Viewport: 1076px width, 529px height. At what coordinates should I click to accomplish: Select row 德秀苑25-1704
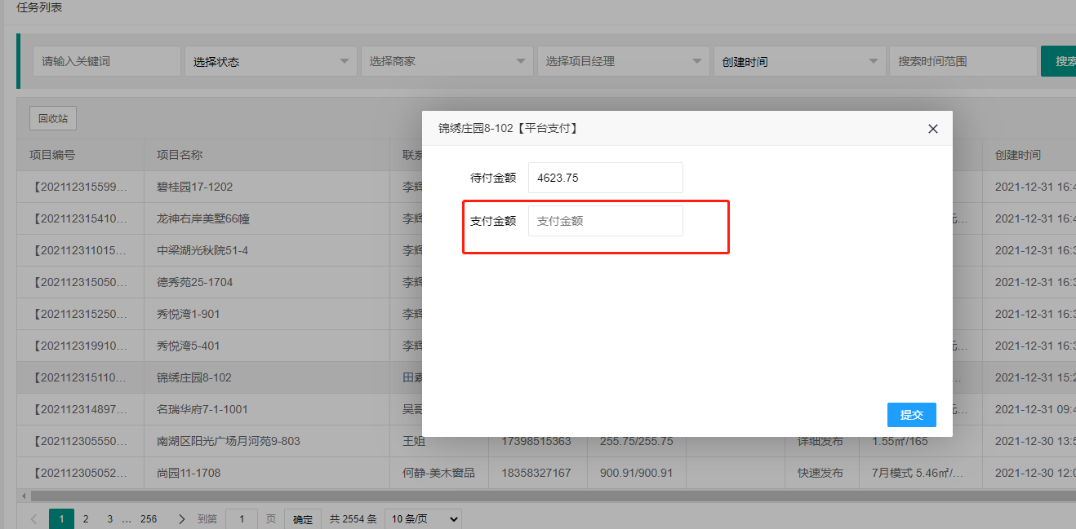194,282
